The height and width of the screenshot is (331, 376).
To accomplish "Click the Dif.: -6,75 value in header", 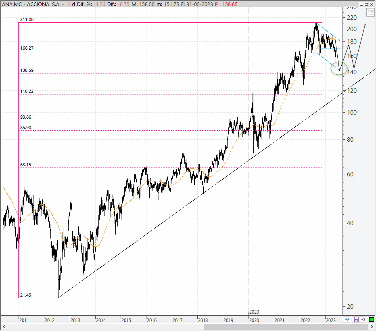I will click(119, 4).
